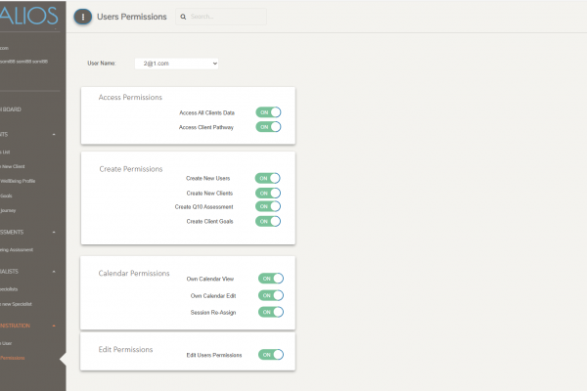Click the Create Permissions heading
The image size is (587, 391).
click(131, 169)
